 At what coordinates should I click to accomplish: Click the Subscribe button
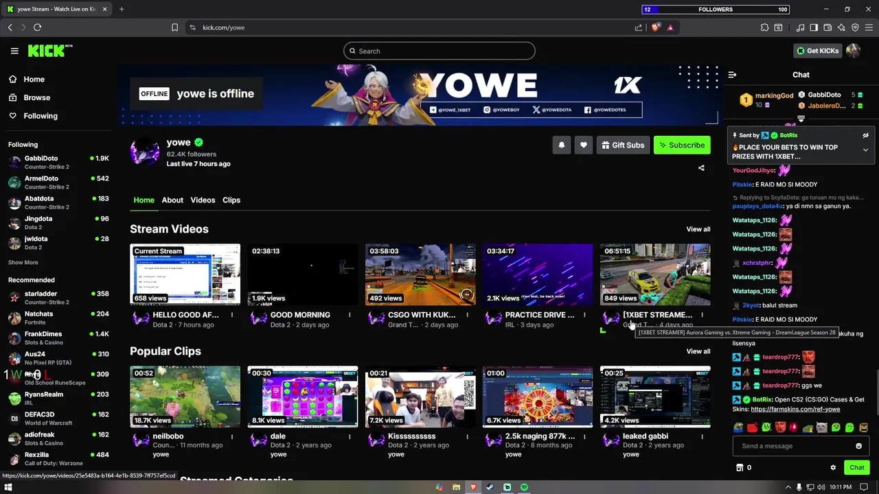click(682, 145)
